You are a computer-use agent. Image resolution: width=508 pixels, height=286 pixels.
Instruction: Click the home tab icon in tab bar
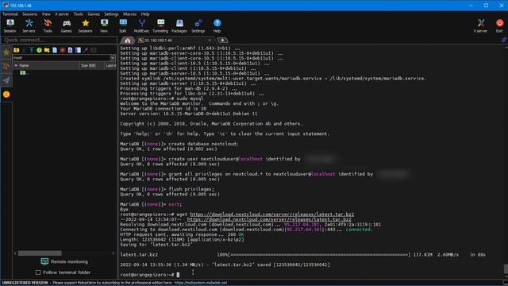pyautogui.click(x=128, y=41)
